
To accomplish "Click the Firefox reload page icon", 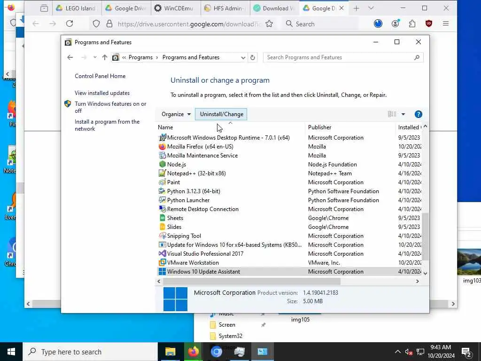I will 70,24.
